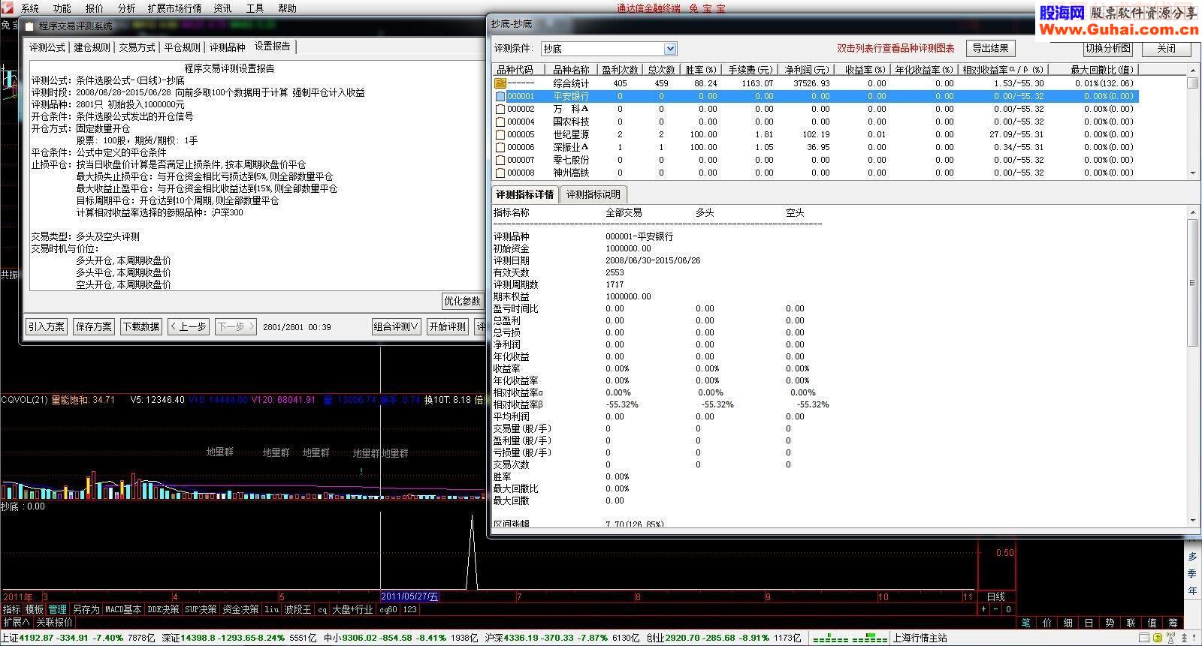The height and width of the screenshot is (646, 1202).
Task: Click the list view icon in the status bar
Action: click(x=1143, y=638)
